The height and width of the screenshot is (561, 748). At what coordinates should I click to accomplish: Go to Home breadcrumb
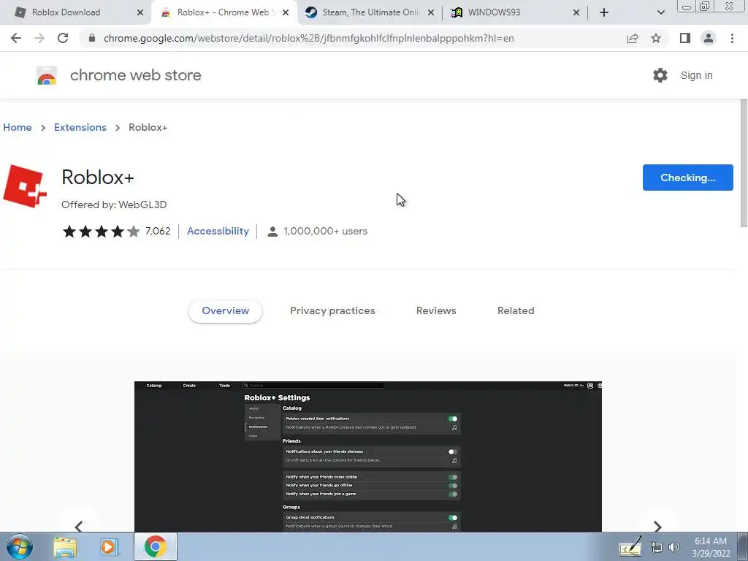[x=18, y=127]
